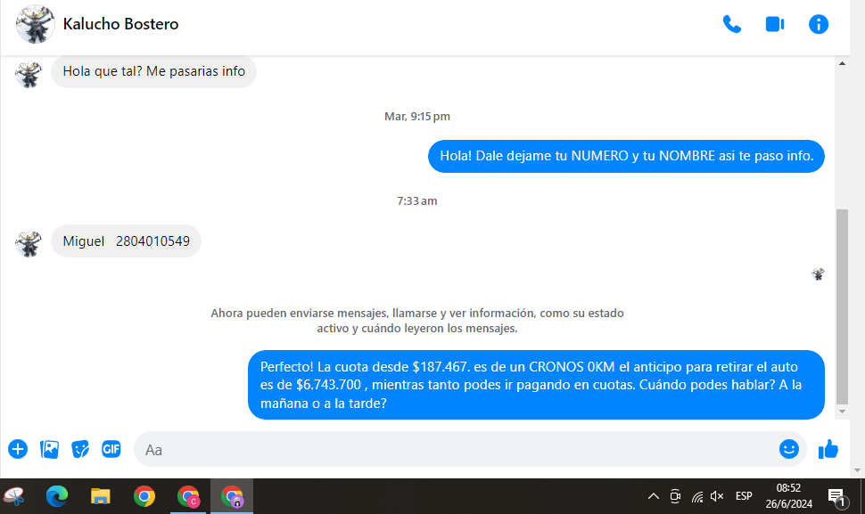Click avatar beside Miguel 2804010549 message
The width and height of the screenshot is (865, 514).
(29, 244)
